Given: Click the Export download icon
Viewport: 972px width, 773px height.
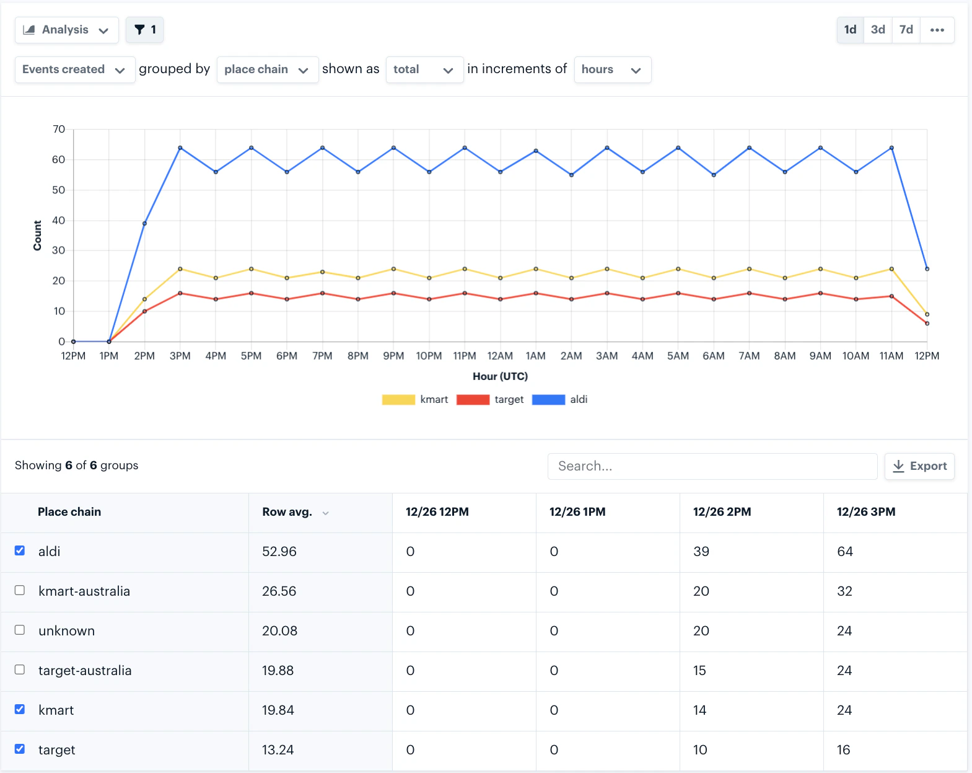Looking at the screenshot, I should [898, 466].
